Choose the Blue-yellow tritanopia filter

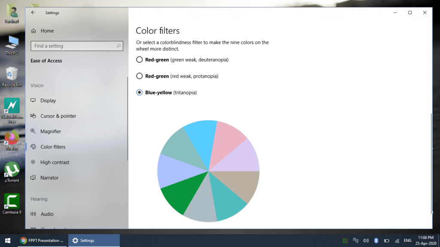(139, 92)
